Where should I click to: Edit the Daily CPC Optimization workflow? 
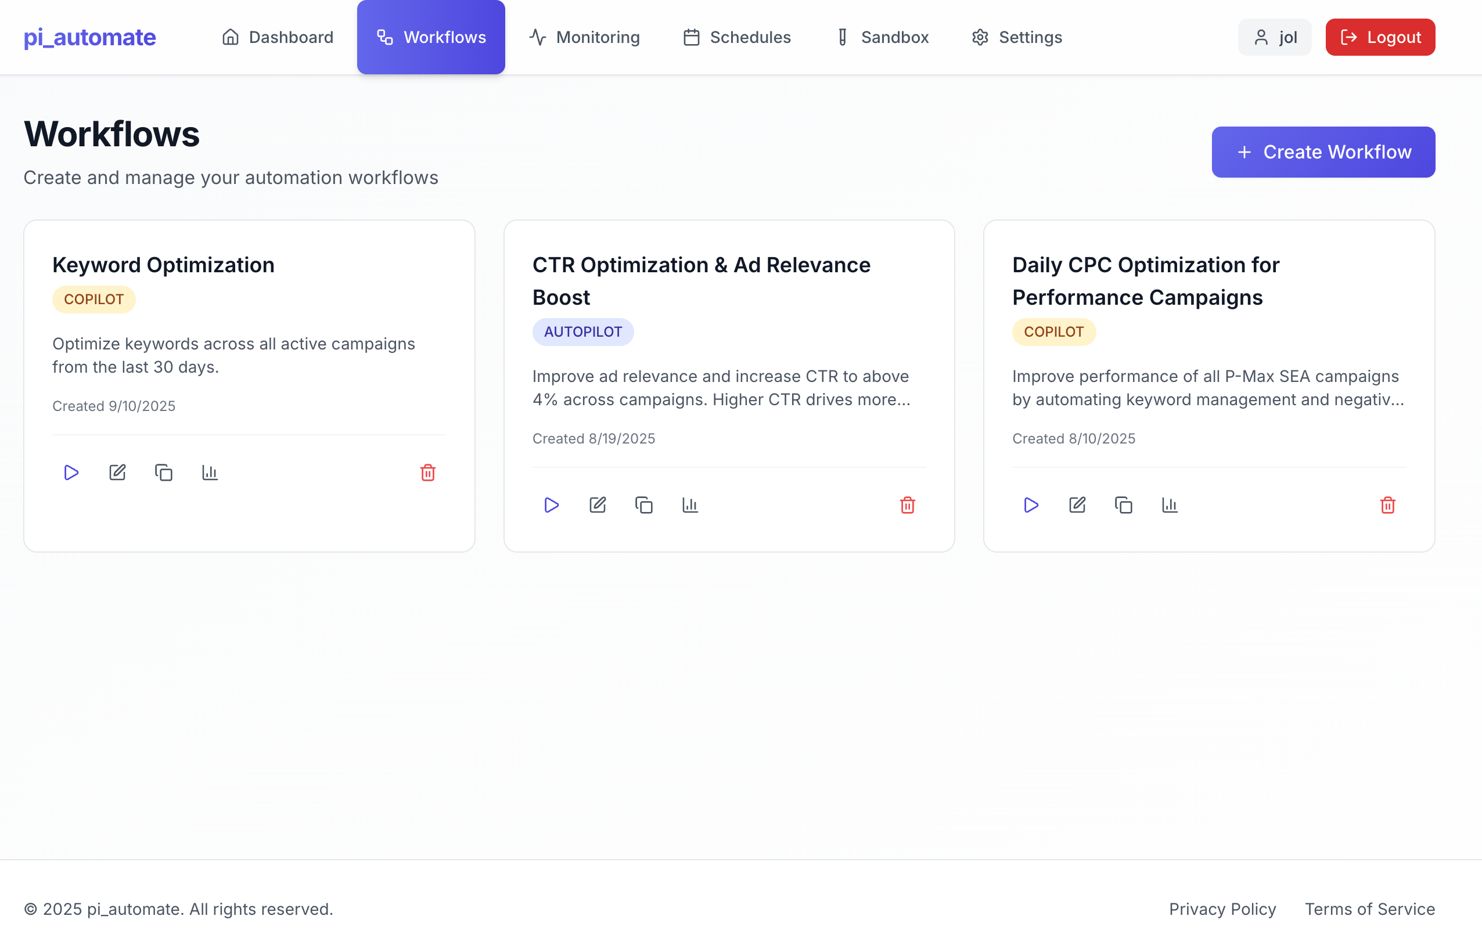click(1077, 505)
